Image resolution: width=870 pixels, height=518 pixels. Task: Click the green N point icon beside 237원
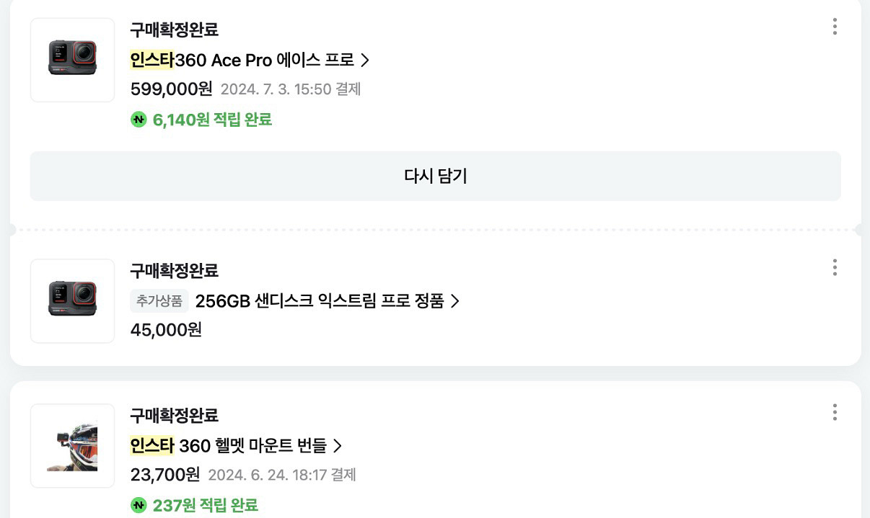(x=139, y=505)
